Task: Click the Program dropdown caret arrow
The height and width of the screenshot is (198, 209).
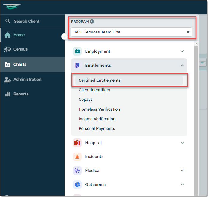Action: click(188, 32)
